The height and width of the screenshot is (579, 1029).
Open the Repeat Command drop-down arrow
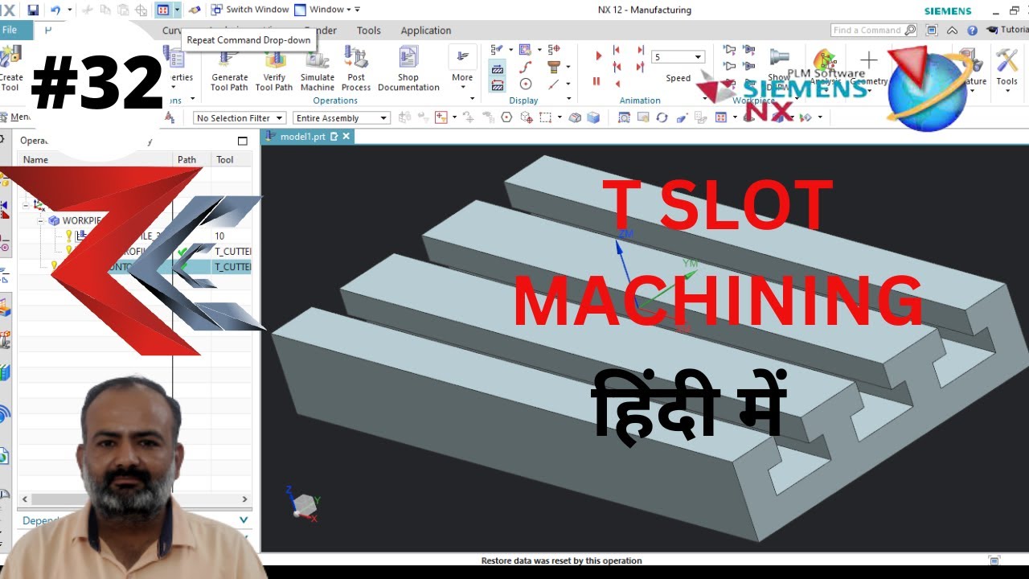(177, 10)
